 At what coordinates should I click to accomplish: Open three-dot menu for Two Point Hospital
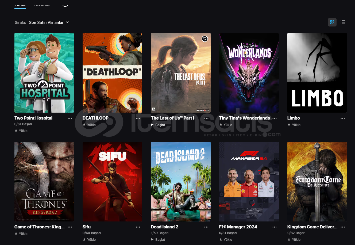click(x=70, y=118)
